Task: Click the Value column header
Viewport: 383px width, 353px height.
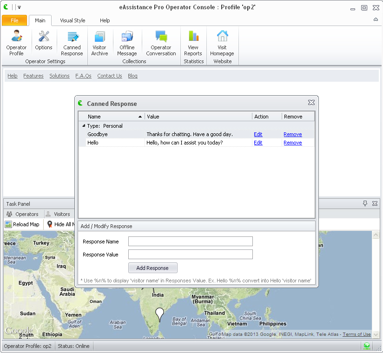Action: click(198, 117)
